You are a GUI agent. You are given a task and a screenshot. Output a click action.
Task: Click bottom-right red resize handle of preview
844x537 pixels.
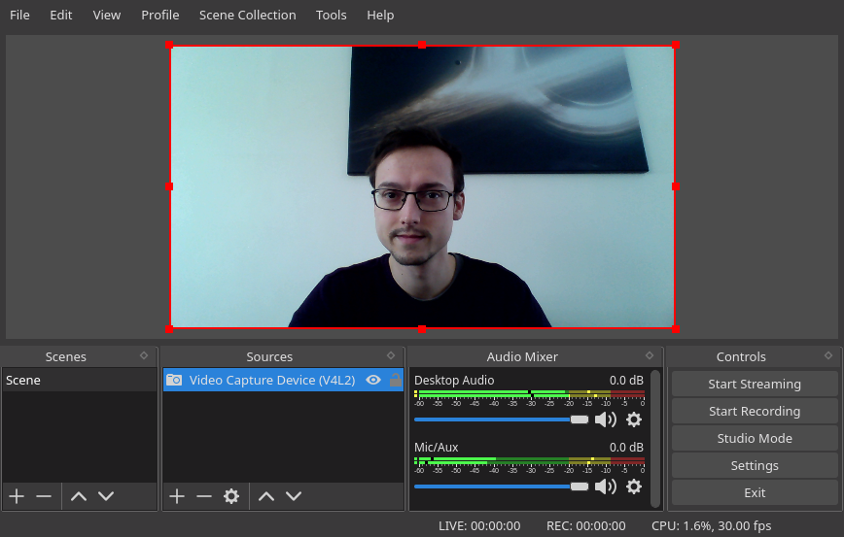pyautogui.click(x=676, y=329)
